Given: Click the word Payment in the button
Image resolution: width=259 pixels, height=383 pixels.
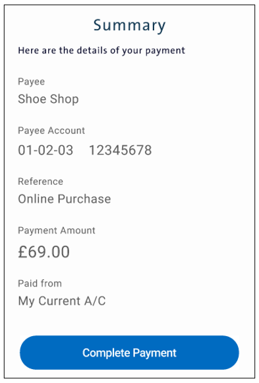Looking at the screenshot, I should (x=155, y=353).
